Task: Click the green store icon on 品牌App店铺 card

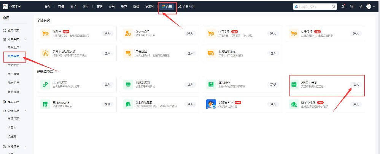Action: pos(45,104)
